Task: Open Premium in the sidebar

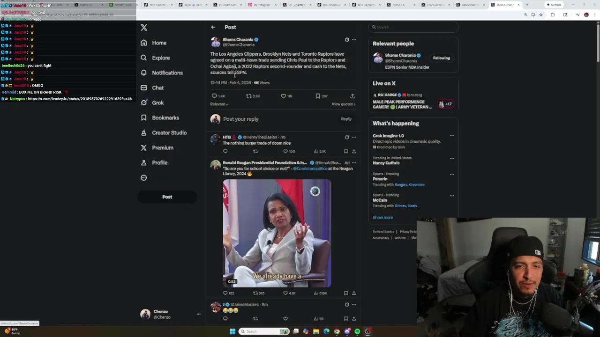Action: tap(157, 148)
